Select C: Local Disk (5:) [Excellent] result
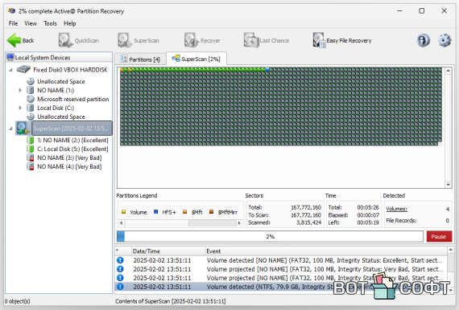Screen dimensions: 459x310 [x=72, y=149]
